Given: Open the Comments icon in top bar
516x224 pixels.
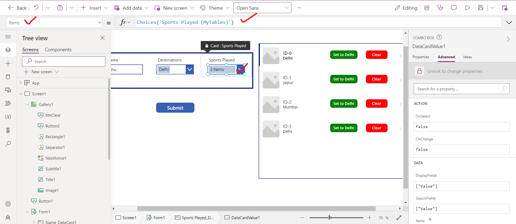Looking at the screenshot, I should [454, 8].
